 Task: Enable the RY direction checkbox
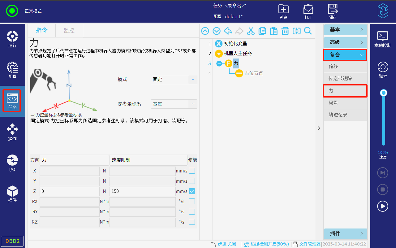tap(192, 211)
